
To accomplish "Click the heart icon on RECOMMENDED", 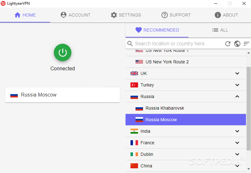I will point(138,30).
